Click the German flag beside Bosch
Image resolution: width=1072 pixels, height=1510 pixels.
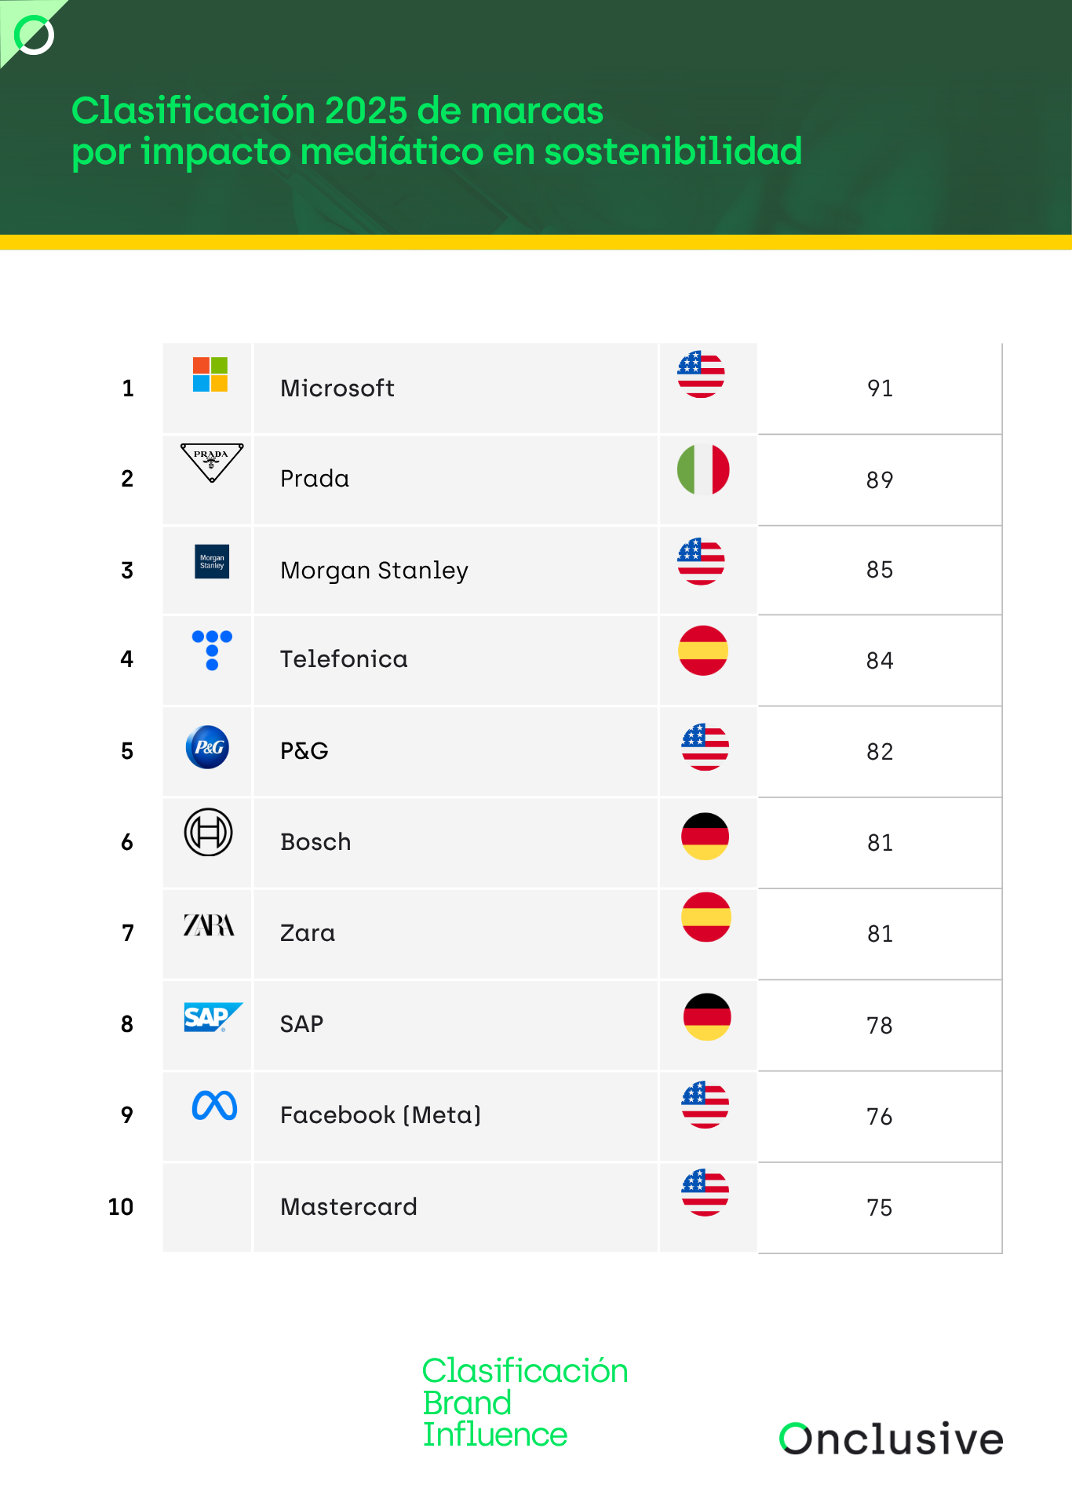tap(705, 836)
